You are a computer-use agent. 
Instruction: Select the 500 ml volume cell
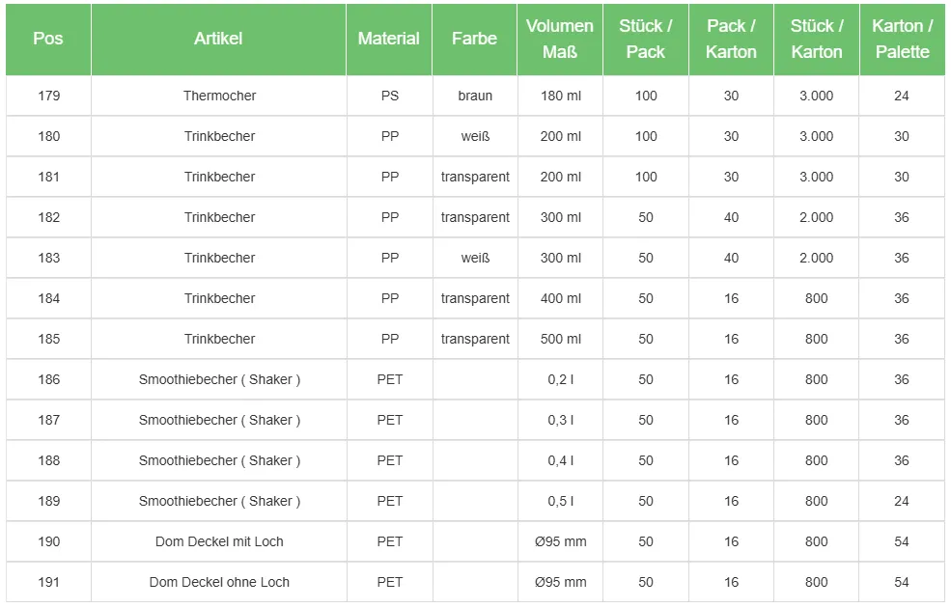coord(560,339)
